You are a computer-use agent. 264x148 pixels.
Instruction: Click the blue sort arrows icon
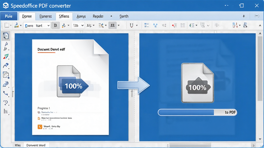155,25
